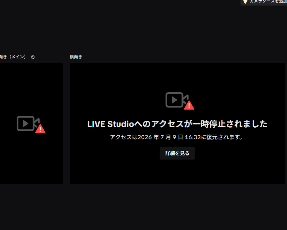Click camera warning icon in portrait preview
Image resolution: width=287 pixels, height=230 pixels.
[31, 125]
